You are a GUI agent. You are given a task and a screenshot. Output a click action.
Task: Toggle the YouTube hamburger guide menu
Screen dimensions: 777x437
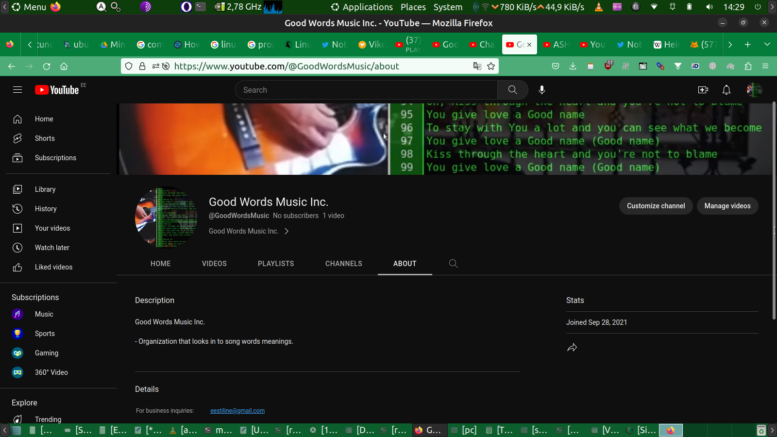click(x=17, y=90)
